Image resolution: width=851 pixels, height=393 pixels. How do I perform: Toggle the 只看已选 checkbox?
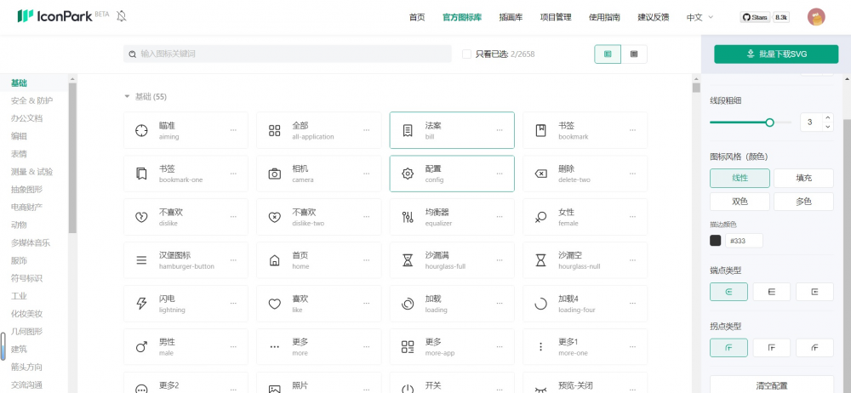(x=466, y=54)
